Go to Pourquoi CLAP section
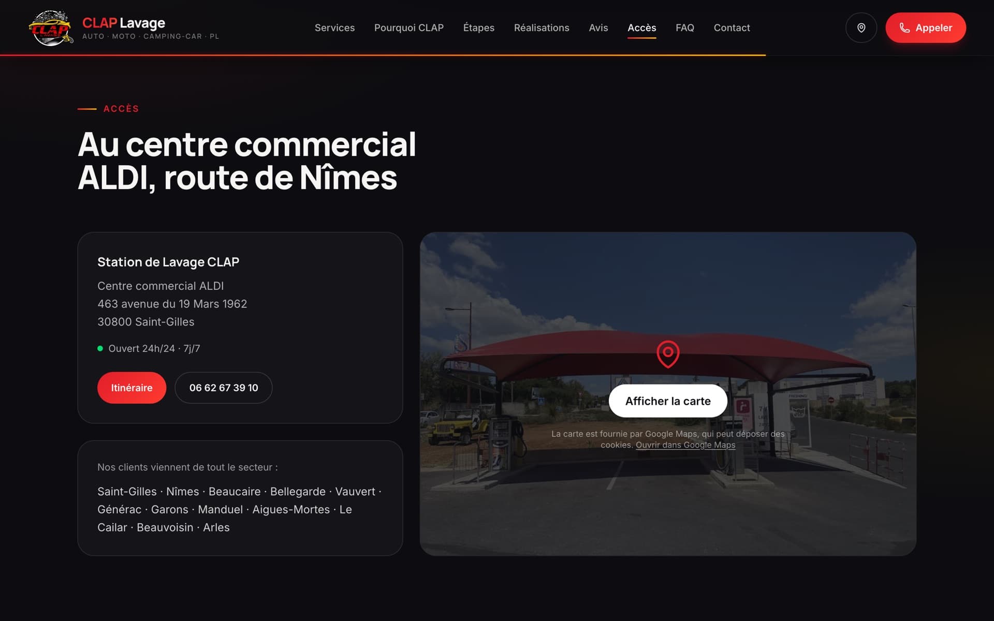This screenshot has width=994, height=621. tap(409, 27)
